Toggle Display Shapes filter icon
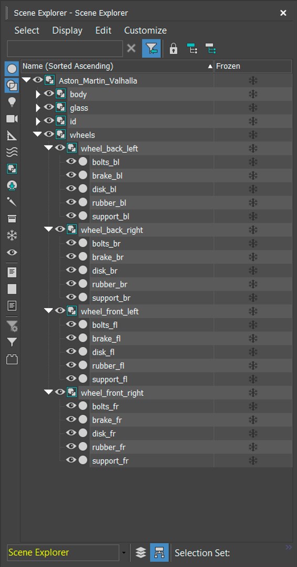 pos(12,86)
